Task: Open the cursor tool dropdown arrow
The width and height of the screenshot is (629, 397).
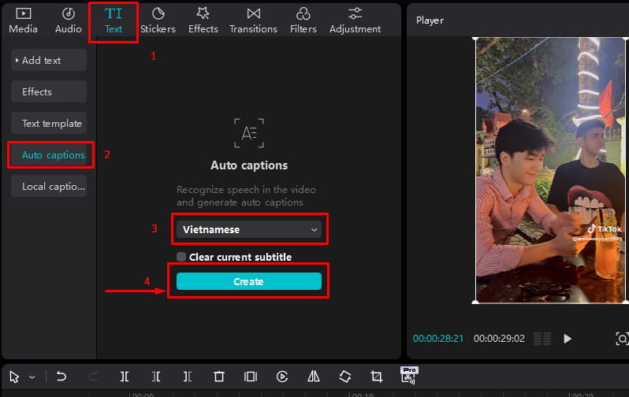Action: tap(32, 377)
